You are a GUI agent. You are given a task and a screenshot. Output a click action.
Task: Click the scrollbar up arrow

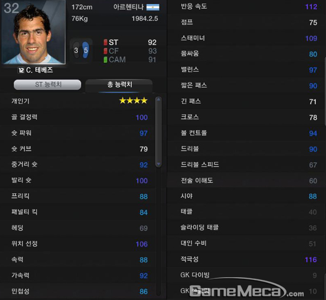pyautogui.click(x=159, y=99)
